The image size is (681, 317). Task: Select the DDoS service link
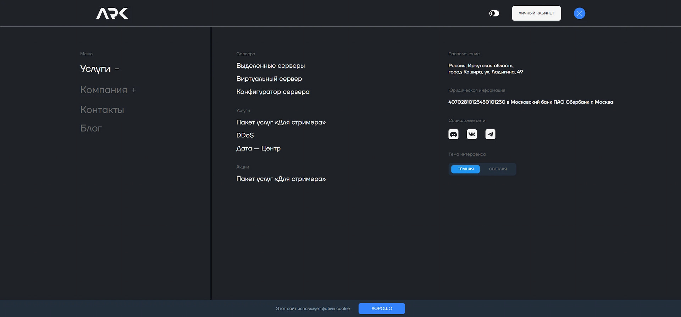(x=245, y=135)
